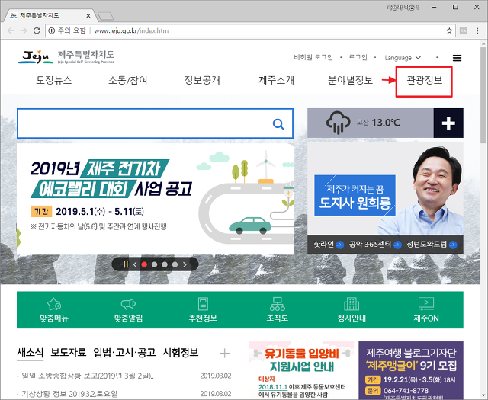Switch to 보도자료 tab
This screenshot has height=400, width=488.
pos(68,353)
